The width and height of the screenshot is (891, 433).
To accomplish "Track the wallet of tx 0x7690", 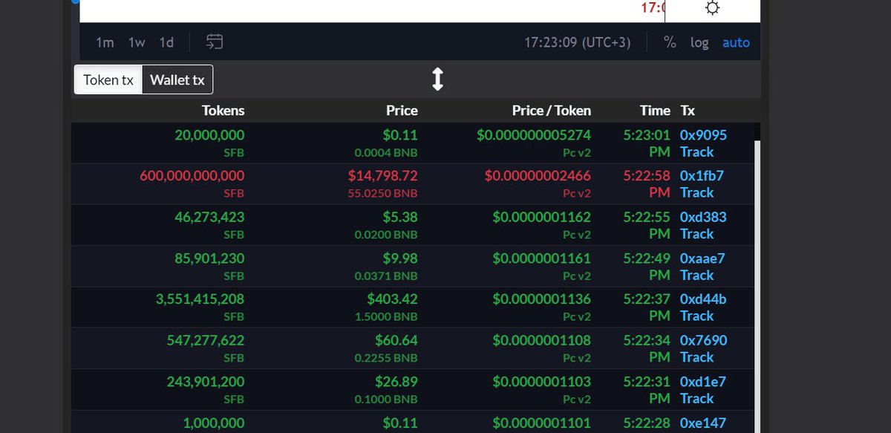I will (x=696, y=357).
